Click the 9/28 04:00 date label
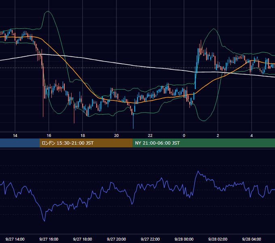Viewport: 275px width, 243px height. 252,239
